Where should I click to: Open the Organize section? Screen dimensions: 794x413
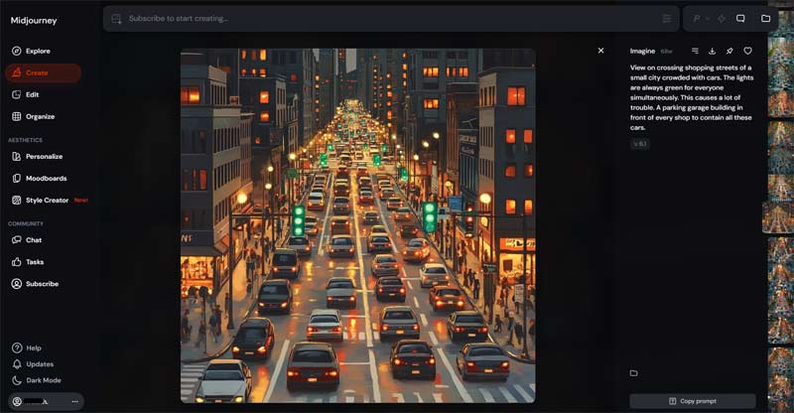pos(40,116)
